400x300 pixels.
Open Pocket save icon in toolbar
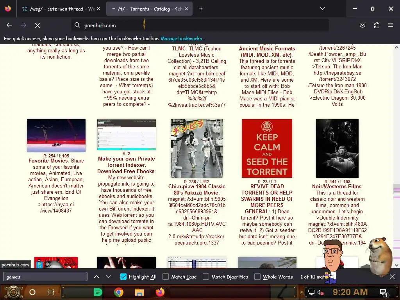[362, 25]
